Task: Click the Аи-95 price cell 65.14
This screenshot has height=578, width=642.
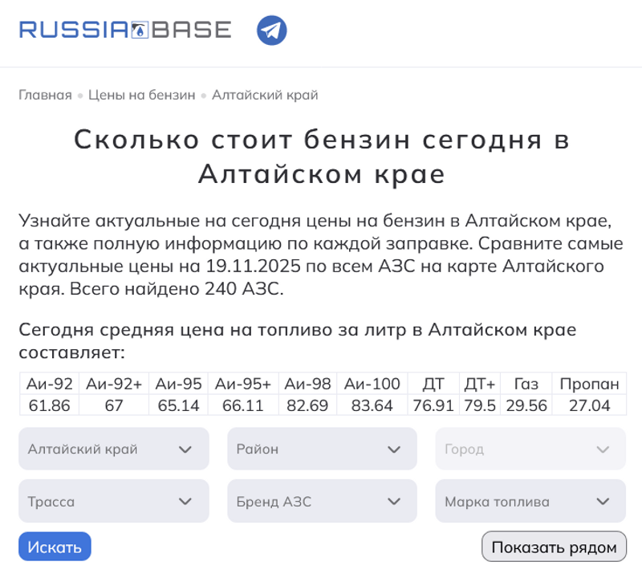Action: (179, 405)
